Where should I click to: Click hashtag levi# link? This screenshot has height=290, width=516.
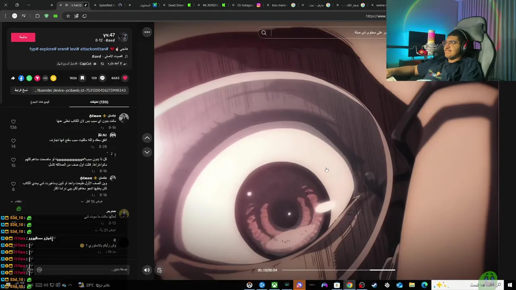[x=75, y=49]
